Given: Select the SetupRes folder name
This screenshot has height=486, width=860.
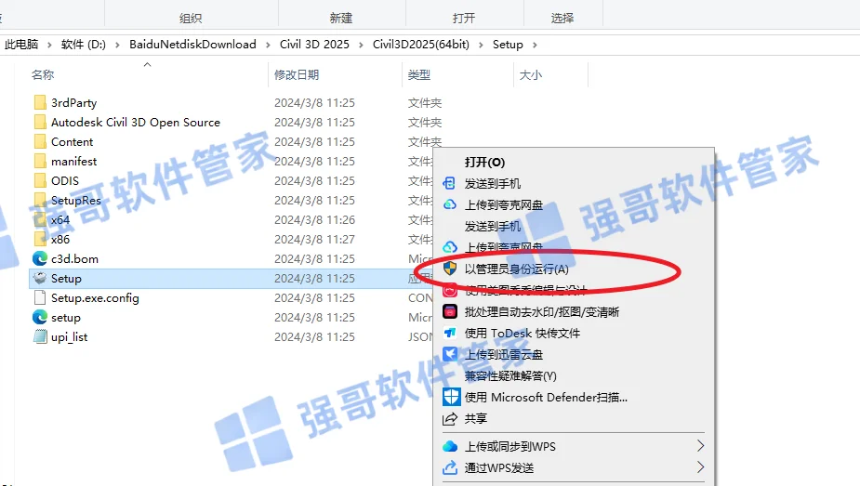Looking at the screenshot, I should click(76, 201).
